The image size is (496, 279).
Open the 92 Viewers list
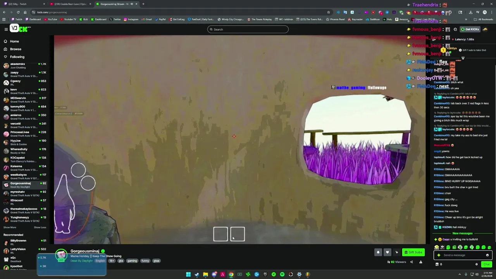click(x=397, y=262)
